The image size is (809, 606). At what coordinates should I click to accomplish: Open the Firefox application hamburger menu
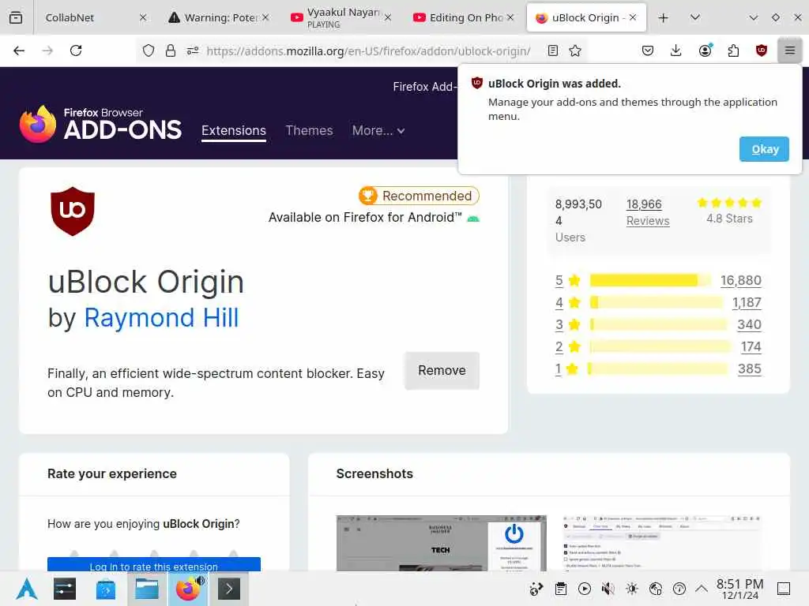(x=789, y=50)
